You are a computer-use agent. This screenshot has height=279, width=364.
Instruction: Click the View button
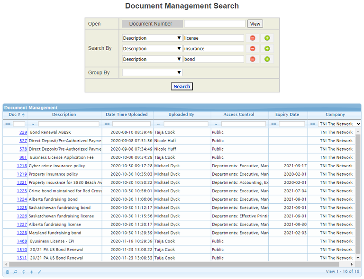255,24
